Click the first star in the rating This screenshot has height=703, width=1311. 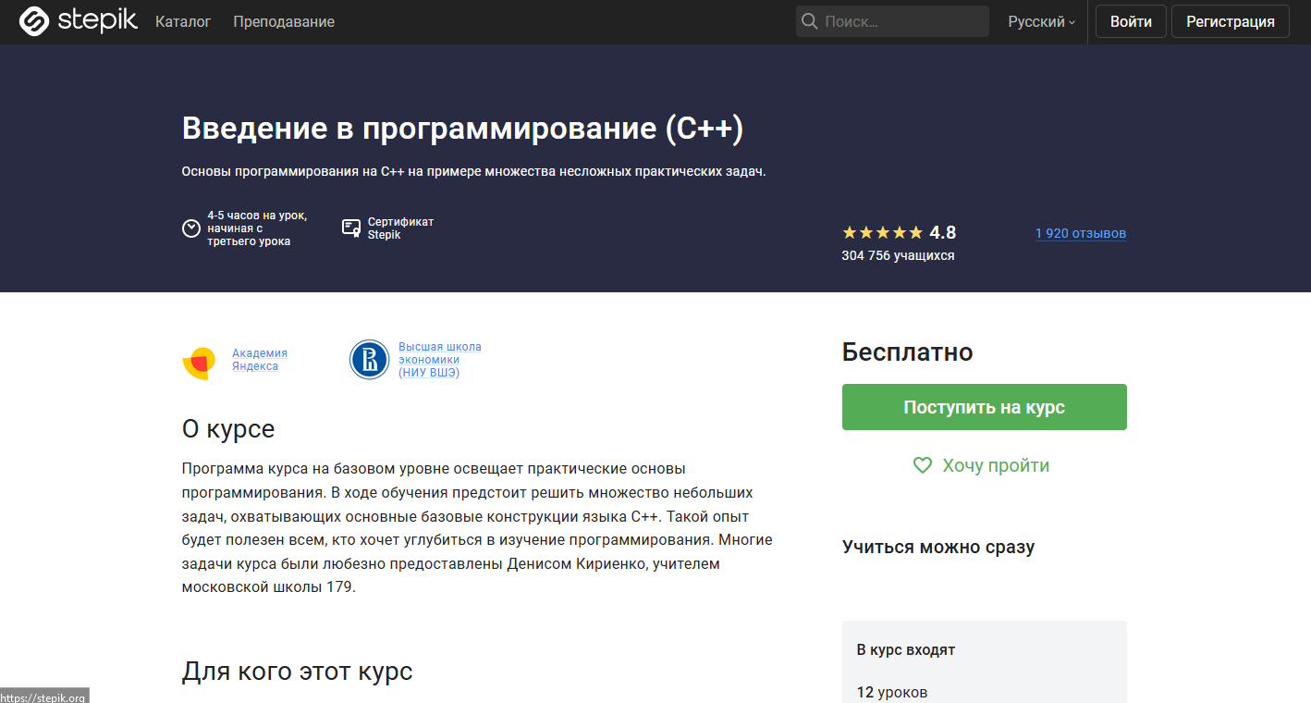click(x=848, y=231)
